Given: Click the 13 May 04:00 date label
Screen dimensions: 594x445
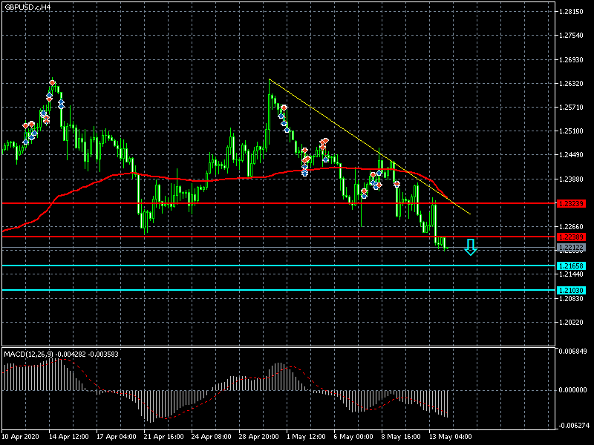Looking at the screenshot, I should coord(451,438).
